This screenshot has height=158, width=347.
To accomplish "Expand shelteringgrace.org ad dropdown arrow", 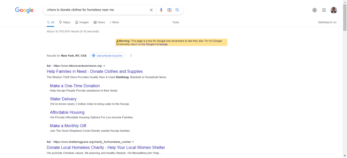I will click(133, 142).
